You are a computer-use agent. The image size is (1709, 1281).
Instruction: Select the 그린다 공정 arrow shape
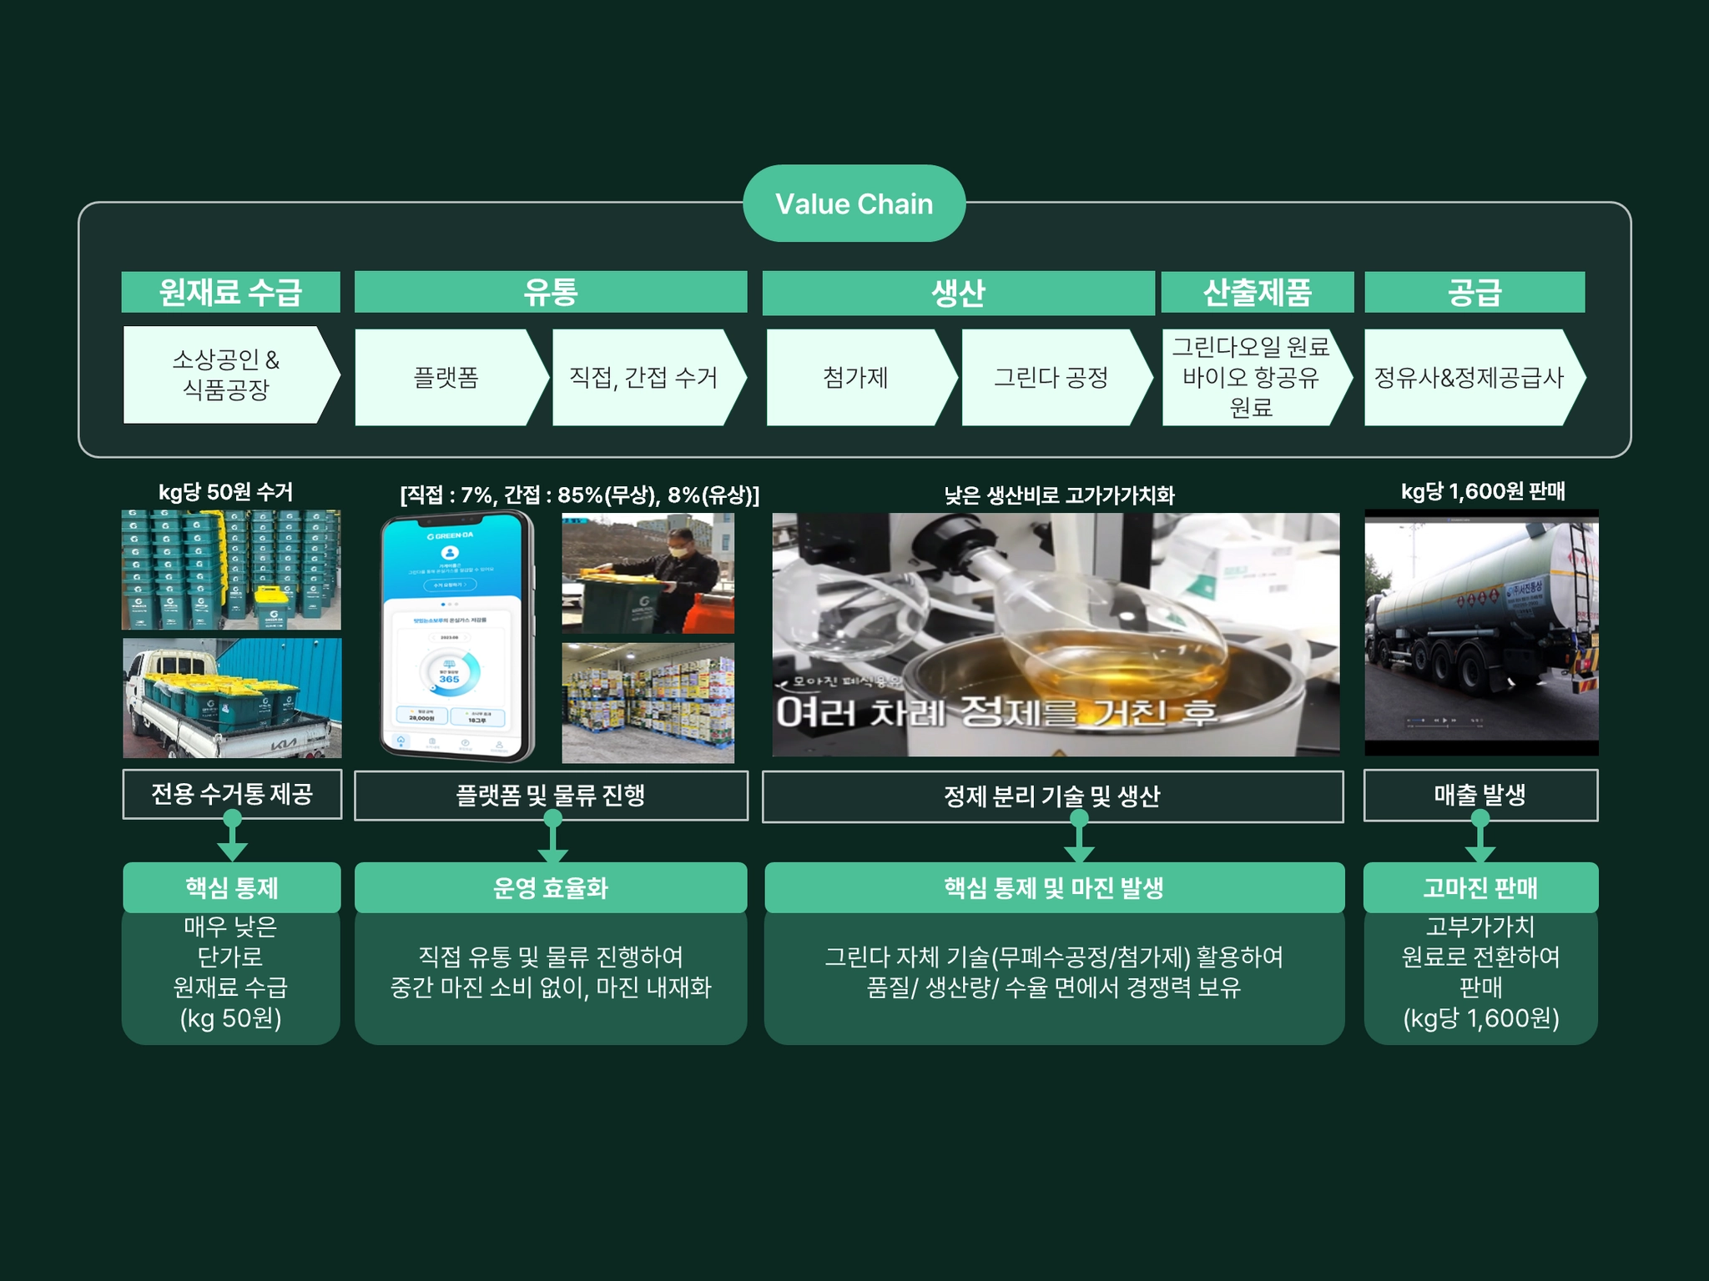1051,378
